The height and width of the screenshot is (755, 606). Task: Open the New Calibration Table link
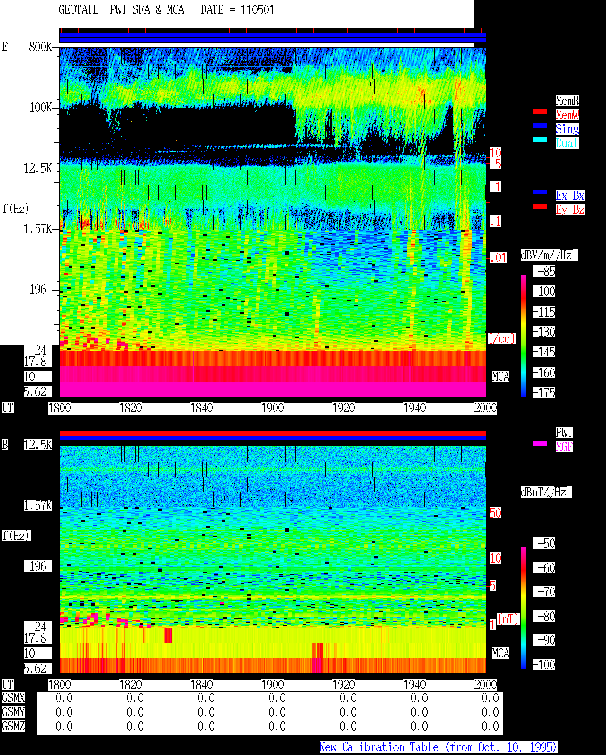[438, 747]
